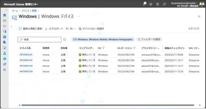Sort by 最後のチェックイン column header
This screenshot has height=109, width=206.
(175, 48)
